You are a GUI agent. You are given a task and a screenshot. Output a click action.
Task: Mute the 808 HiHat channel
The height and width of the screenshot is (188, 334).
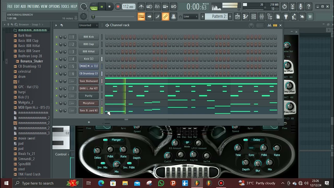pos(57,52)
